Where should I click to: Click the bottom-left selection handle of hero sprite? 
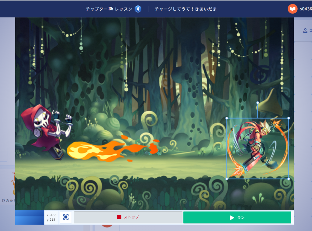click(227, 179)
